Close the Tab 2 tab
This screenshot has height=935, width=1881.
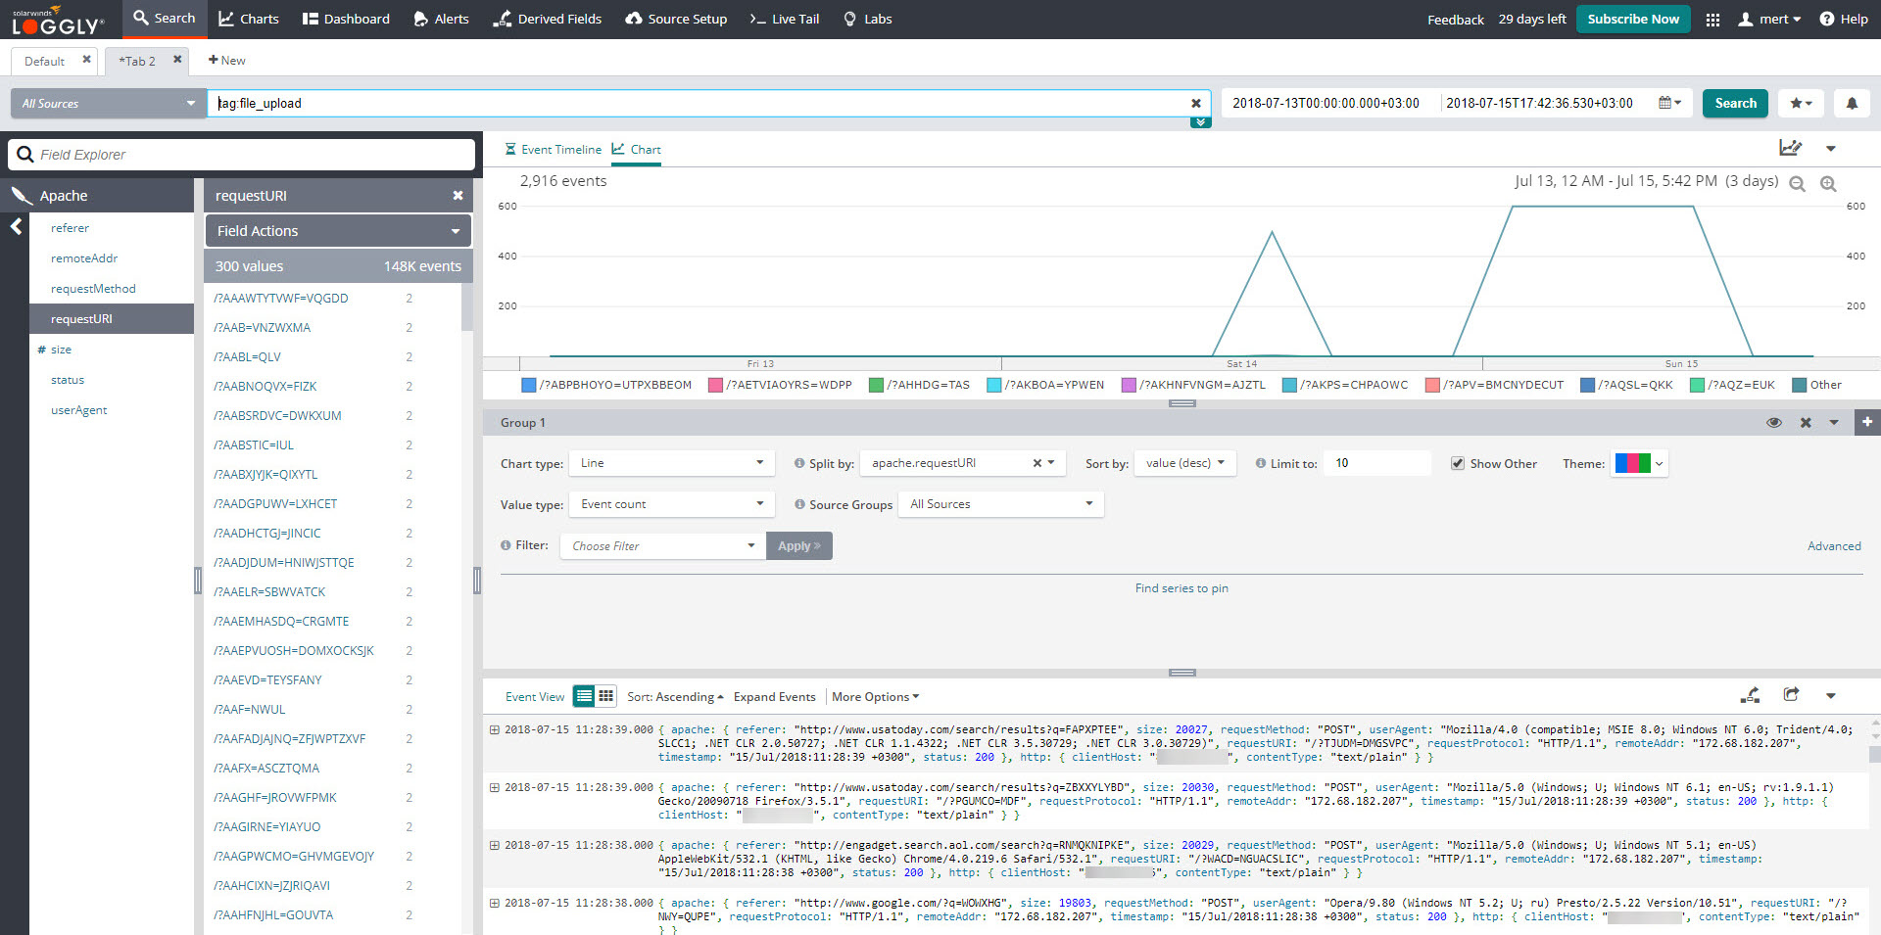pos(177,60)
